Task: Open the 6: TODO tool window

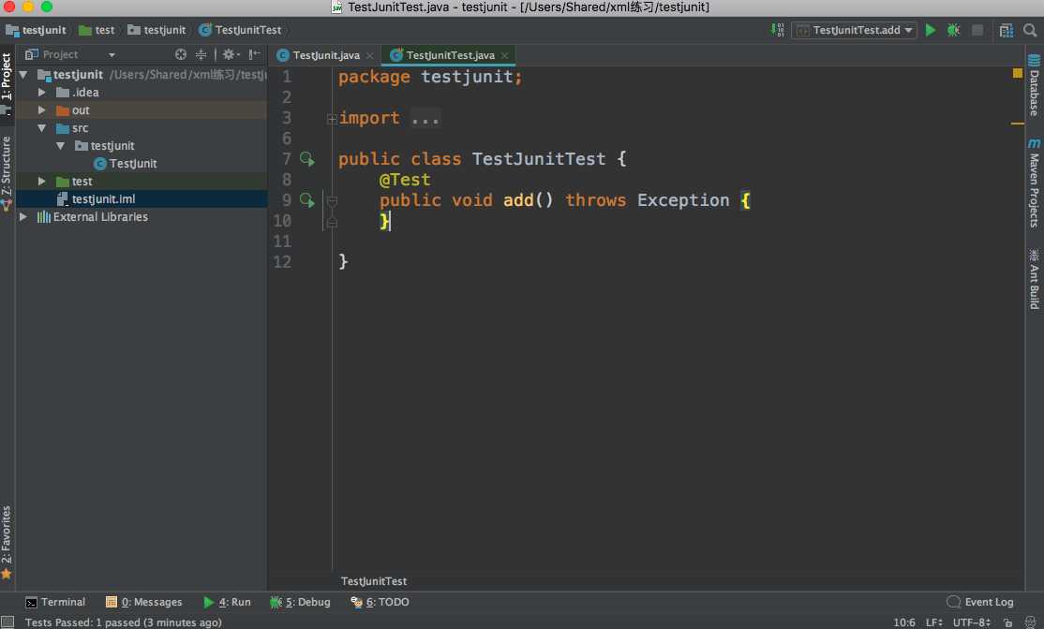Action: (x=380, y=602)
